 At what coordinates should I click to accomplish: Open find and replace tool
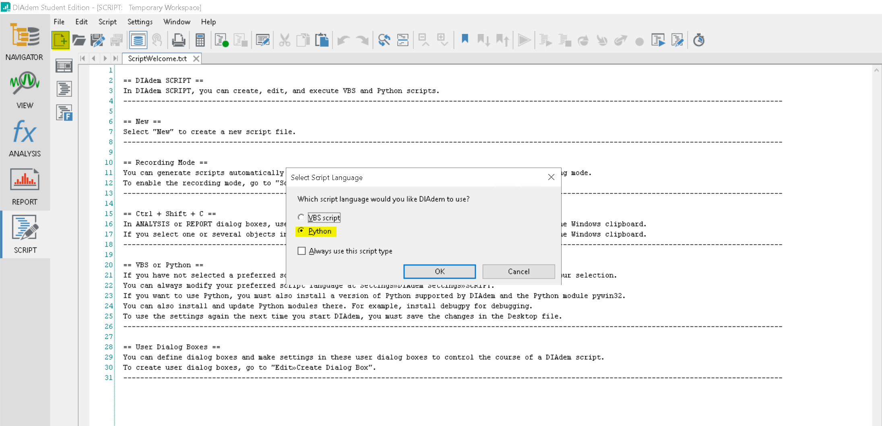pos(384,40)
